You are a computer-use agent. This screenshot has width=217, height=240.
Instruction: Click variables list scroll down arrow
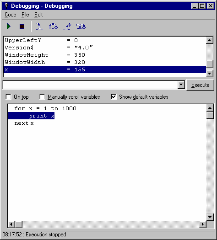pyautogui.click(x=210, y=74)
